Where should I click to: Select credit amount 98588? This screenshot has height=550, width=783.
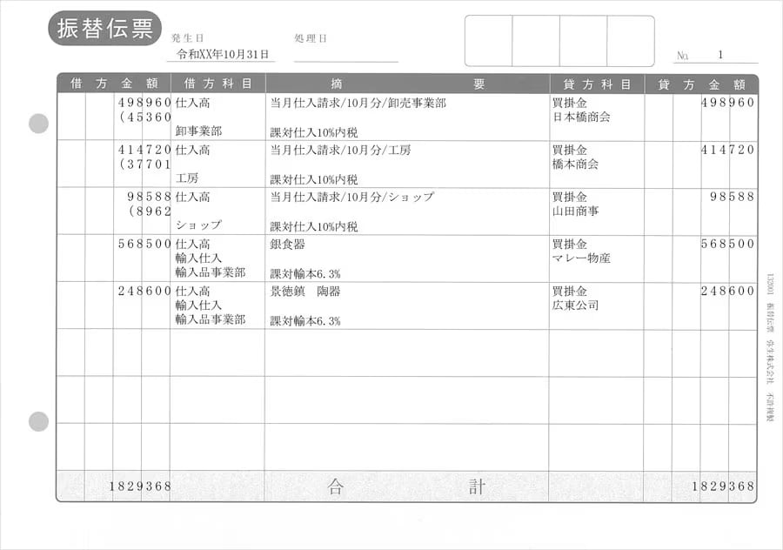(x=732, y=197)
